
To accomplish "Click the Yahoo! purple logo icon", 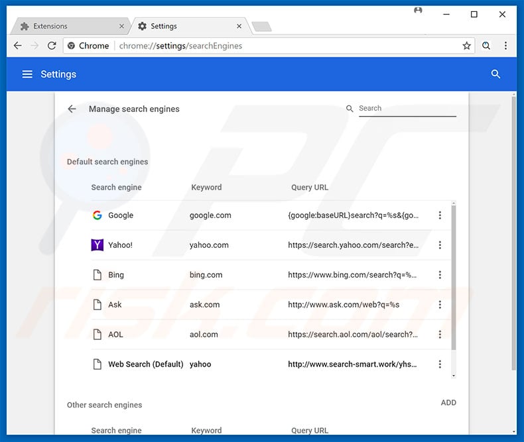I will 98,245.
